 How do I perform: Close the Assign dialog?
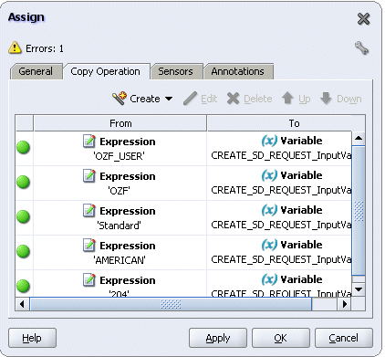point(363,19)
